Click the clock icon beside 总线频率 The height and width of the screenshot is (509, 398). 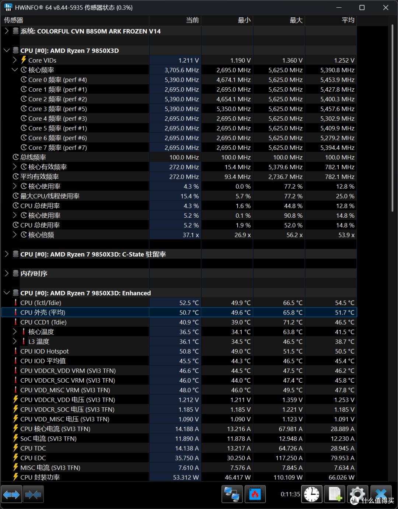tap(15, 157)
